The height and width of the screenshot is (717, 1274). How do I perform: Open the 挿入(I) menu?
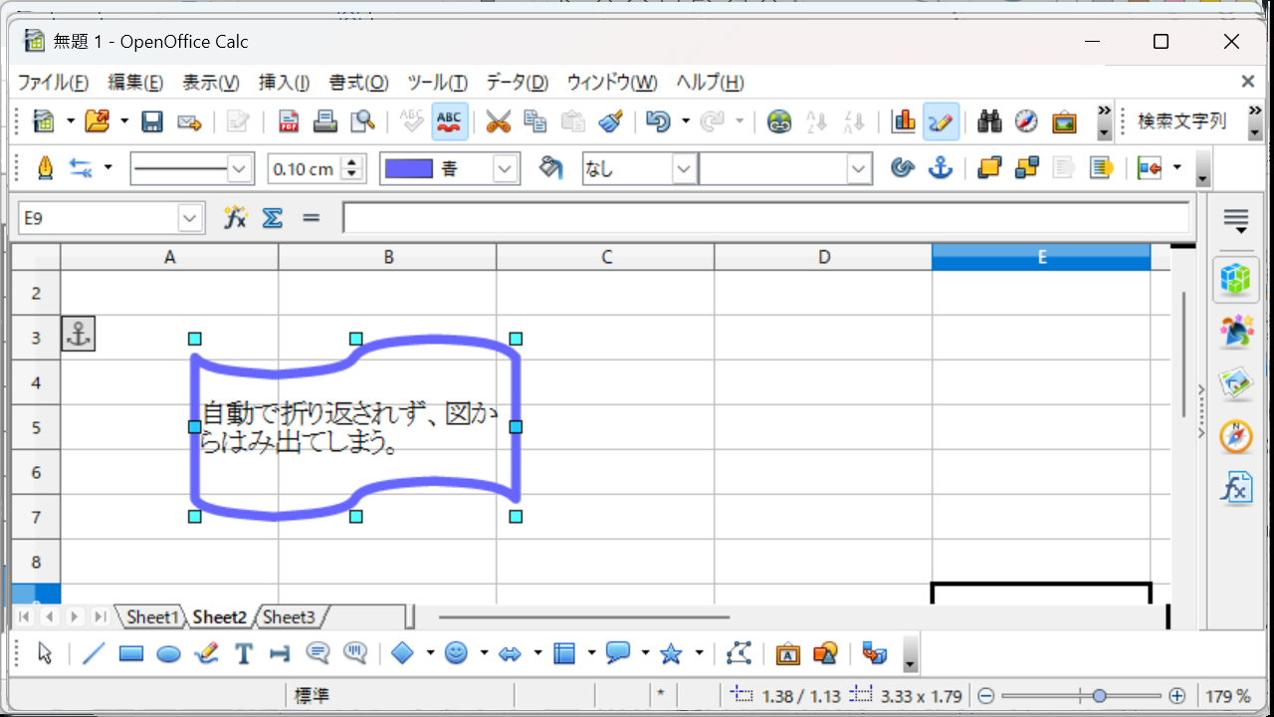pos(284,83)
